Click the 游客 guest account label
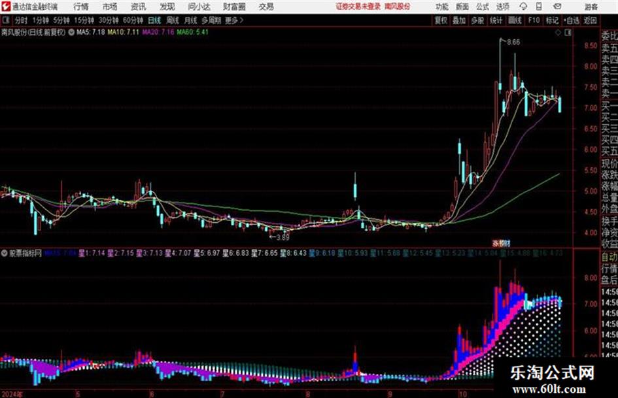The height and width of the screenshot is (398, 618). tap(591, 7)
